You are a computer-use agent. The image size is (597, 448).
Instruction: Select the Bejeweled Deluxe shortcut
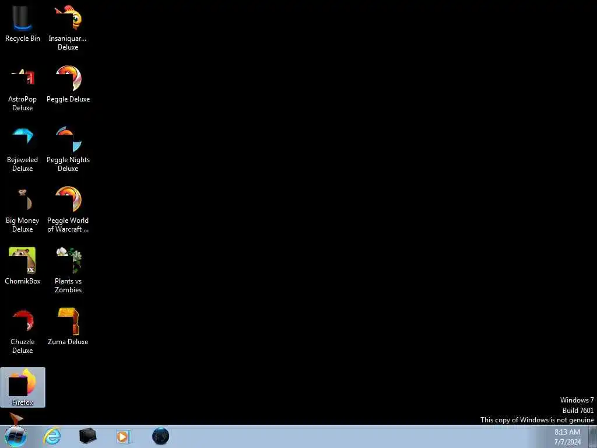coord(23,149)
